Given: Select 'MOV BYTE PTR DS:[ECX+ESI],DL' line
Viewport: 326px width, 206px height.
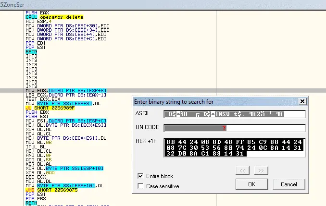Looking at the screenshot, I should click(x=66, y=138).
